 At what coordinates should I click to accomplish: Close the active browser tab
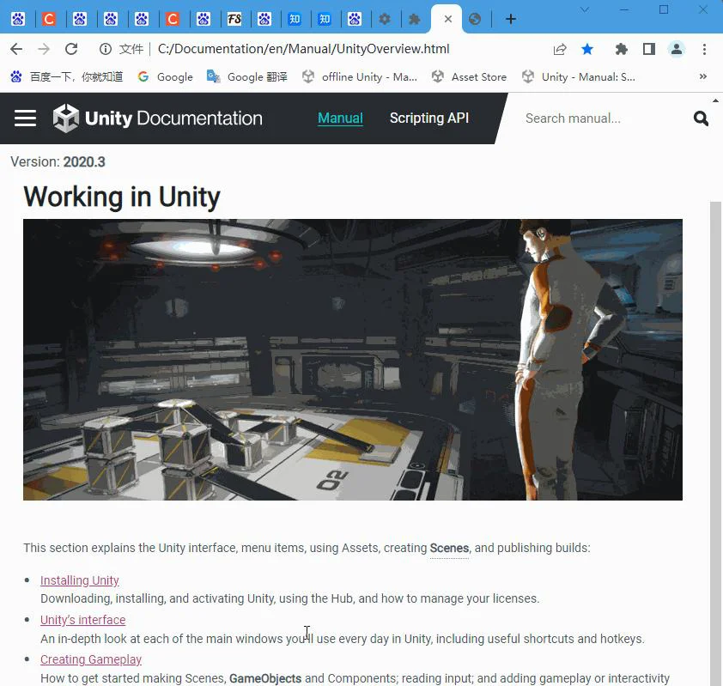tap(447, 19)
